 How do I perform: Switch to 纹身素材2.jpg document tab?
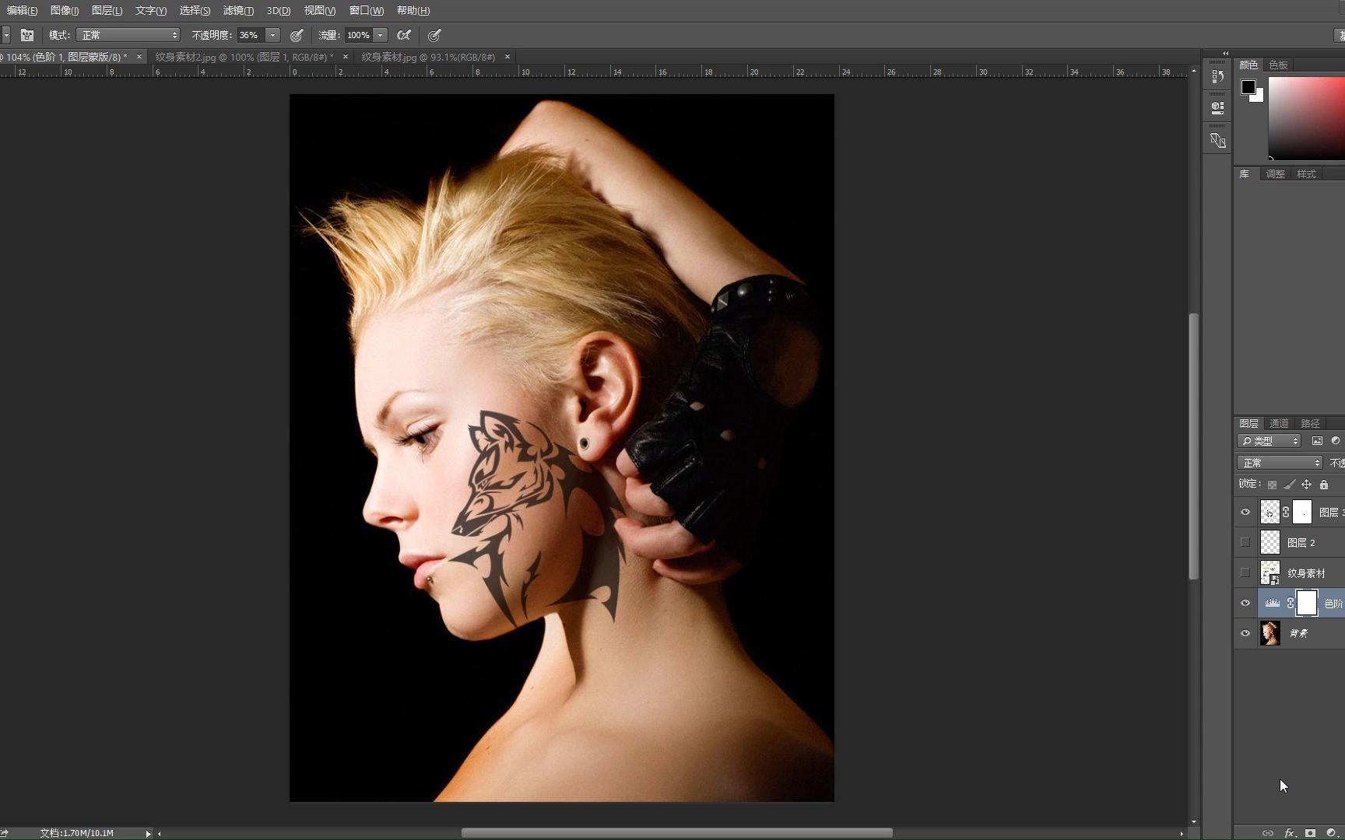coord(244,57)
